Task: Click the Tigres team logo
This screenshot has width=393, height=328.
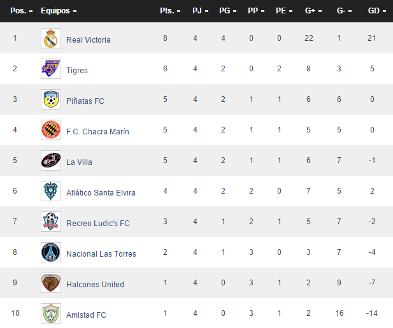Action: click(x=50, y=69)
